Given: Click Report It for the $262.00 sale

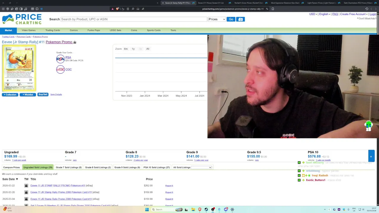Looking at the screenshot, I should point(169,186).
